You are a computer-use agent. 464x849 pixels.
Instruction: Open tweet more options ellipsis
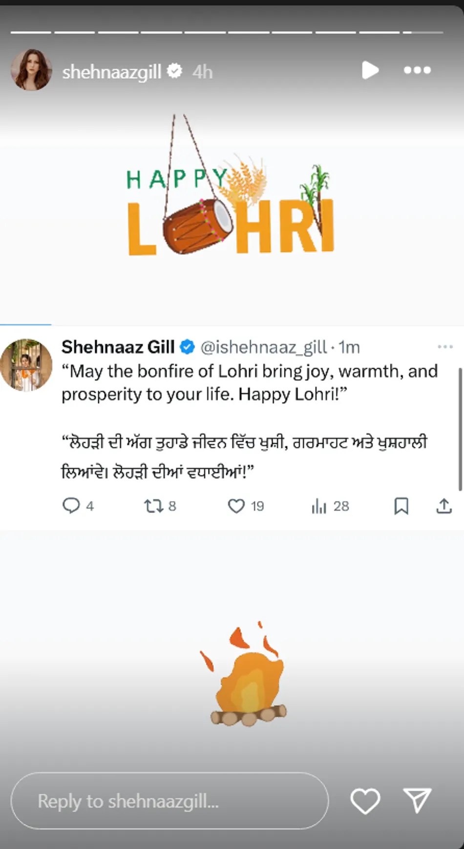point(445,347)
